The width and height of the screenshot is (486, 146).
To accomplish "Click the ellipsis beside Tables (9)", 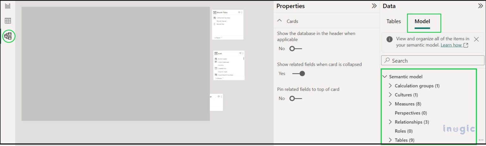I will coord(481,140).
